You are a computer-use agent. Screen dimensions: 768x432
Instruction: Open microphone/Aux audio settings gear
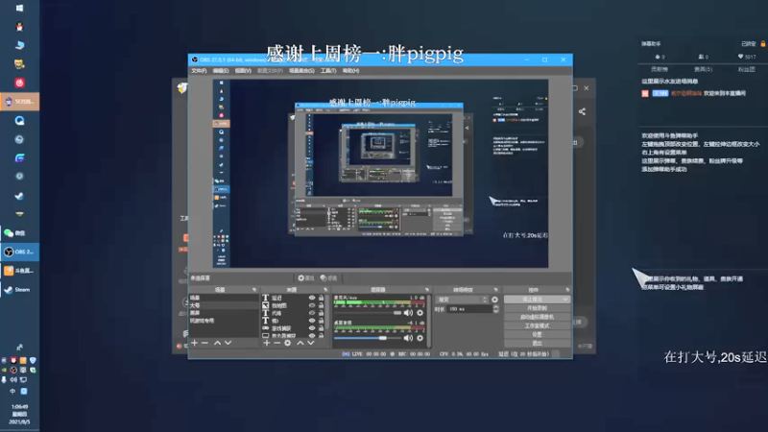(420, 313)
